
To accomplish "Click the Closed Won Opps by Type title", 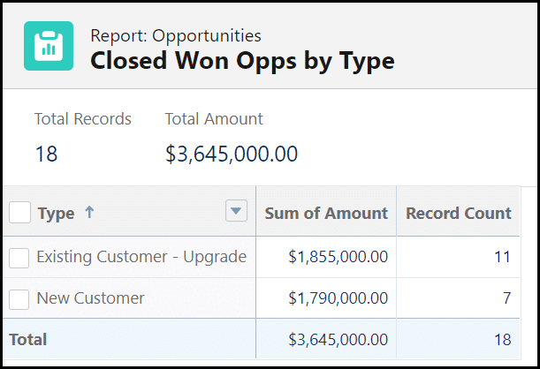I will [243, 61].
